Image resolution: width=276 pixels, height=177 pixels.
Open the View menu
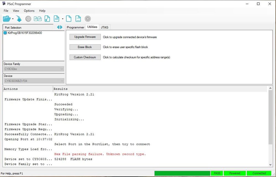coord(16,11)
